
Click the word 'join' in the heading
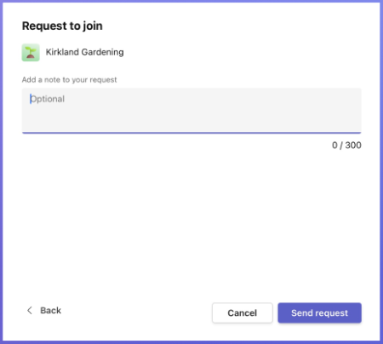(x=93, y=26)
